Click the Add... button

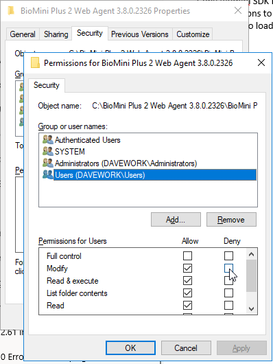coord(176,219)
